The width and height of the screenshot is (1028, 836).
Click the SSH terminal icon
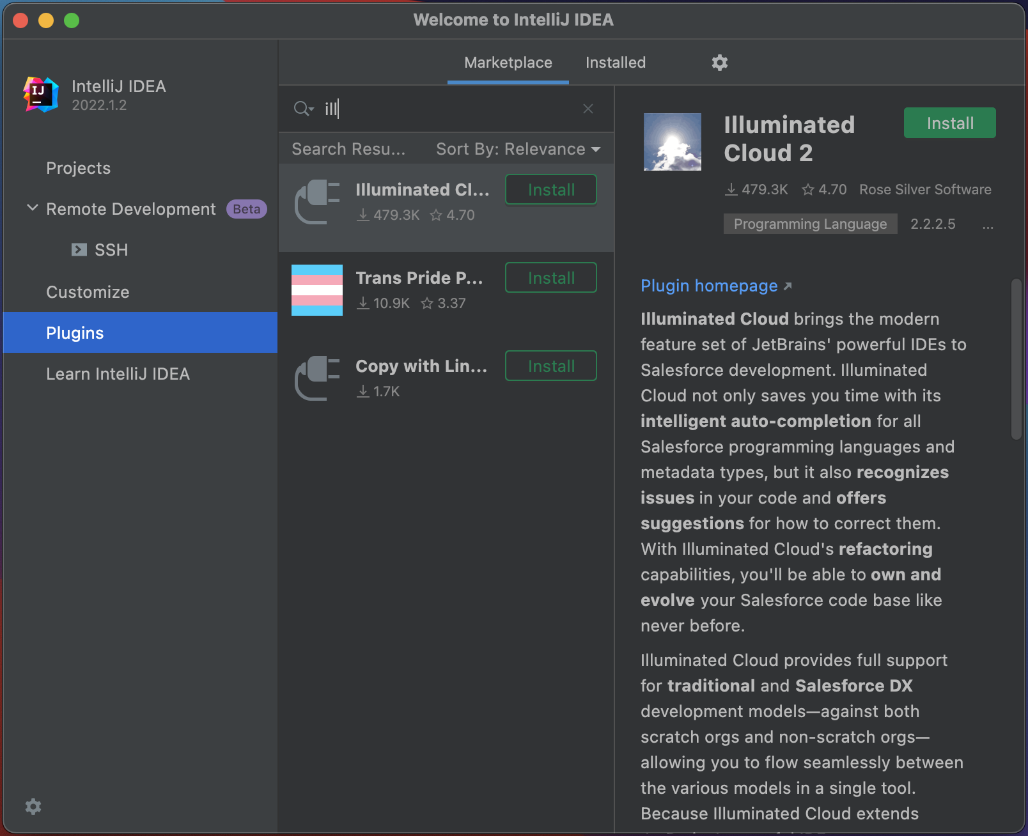tap(79, 250)
